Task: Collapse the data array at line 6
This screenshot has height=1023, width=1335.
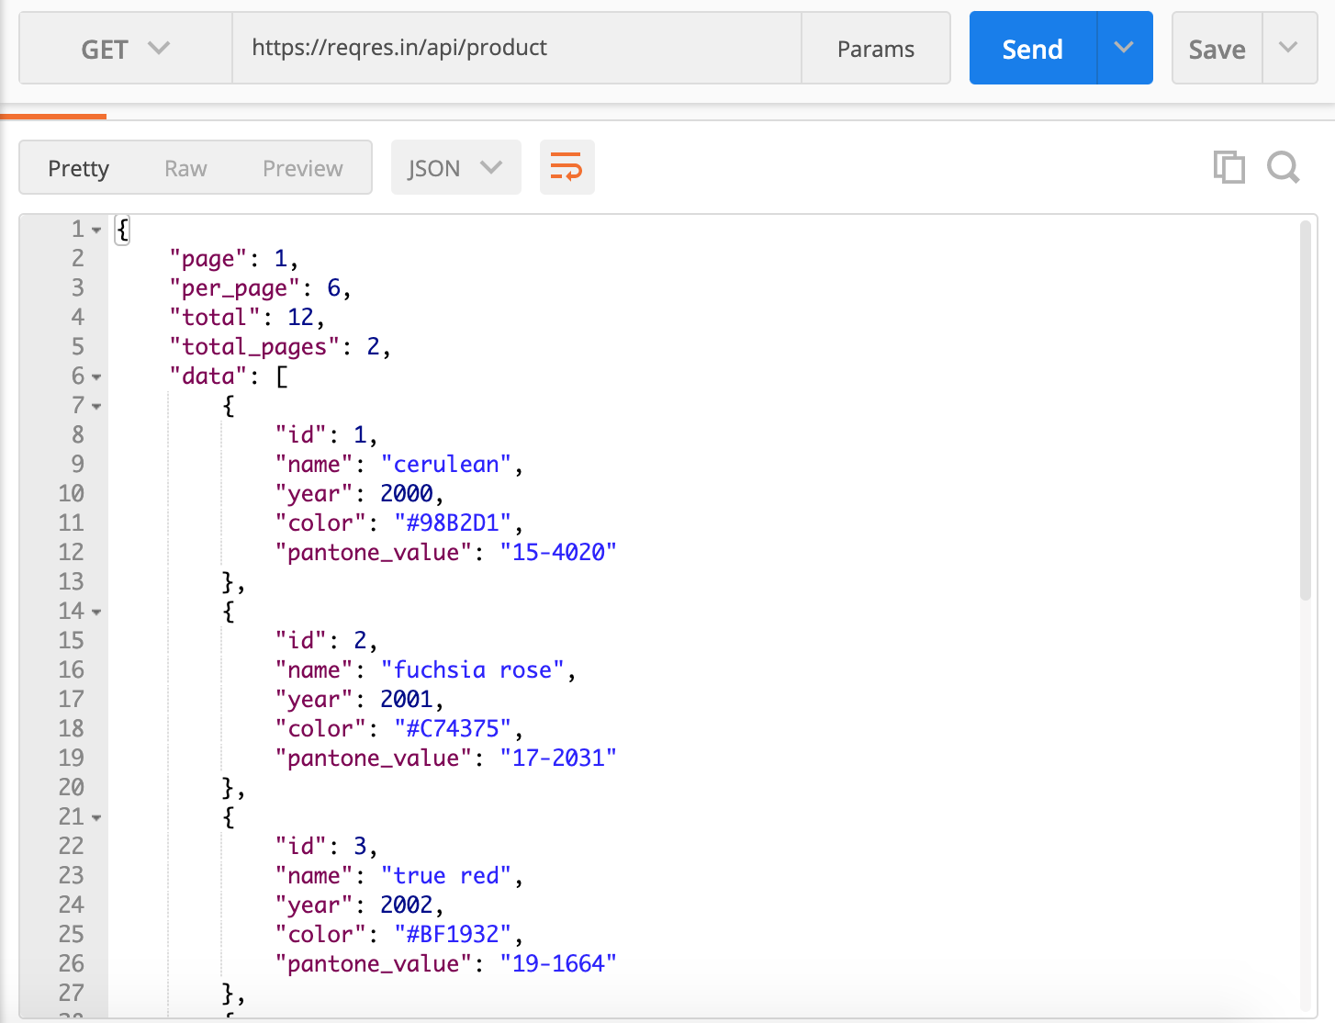Action: [x=96, y=377]
